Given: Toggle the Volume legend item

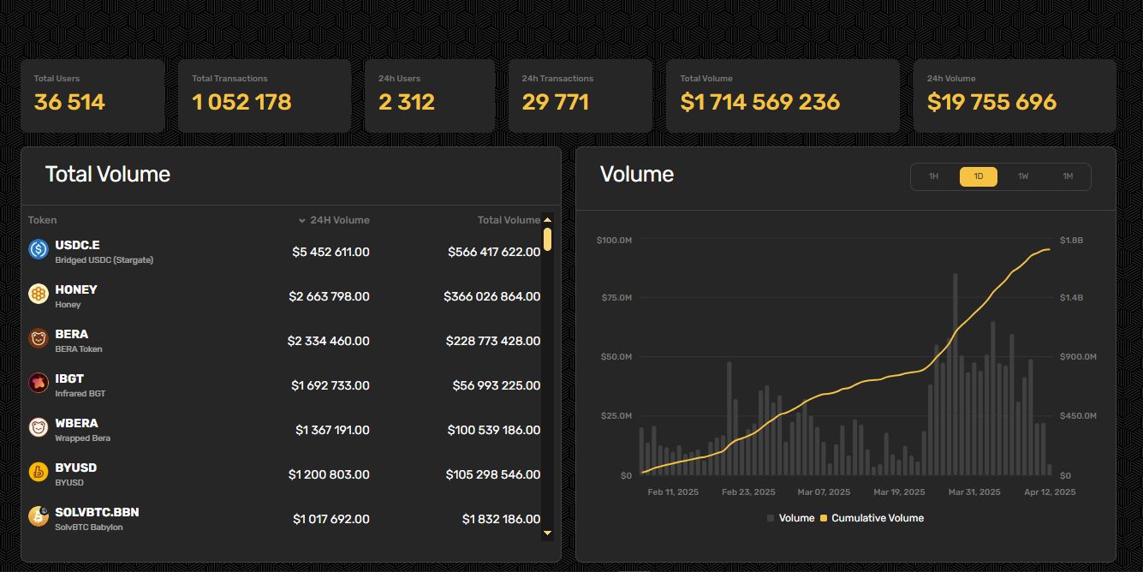Looking at the screenshot, I should tap(791, 518).
